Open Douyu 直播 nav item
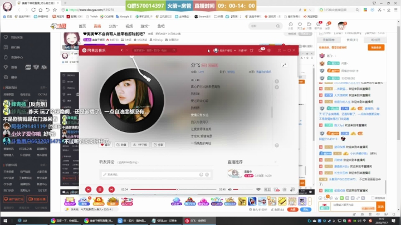 [97, 26]
